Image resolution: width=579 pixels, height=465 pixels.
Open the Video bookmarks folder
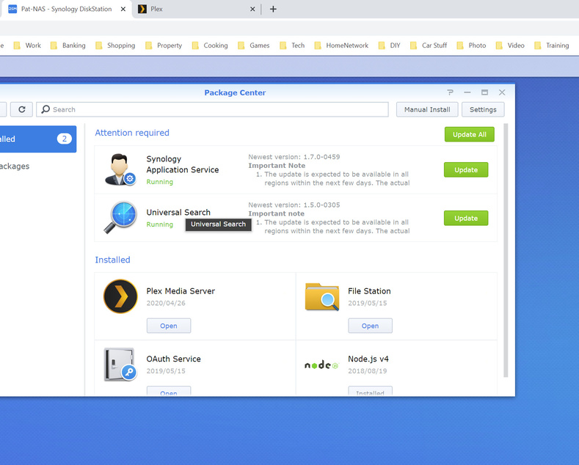[x=510, y=45]
